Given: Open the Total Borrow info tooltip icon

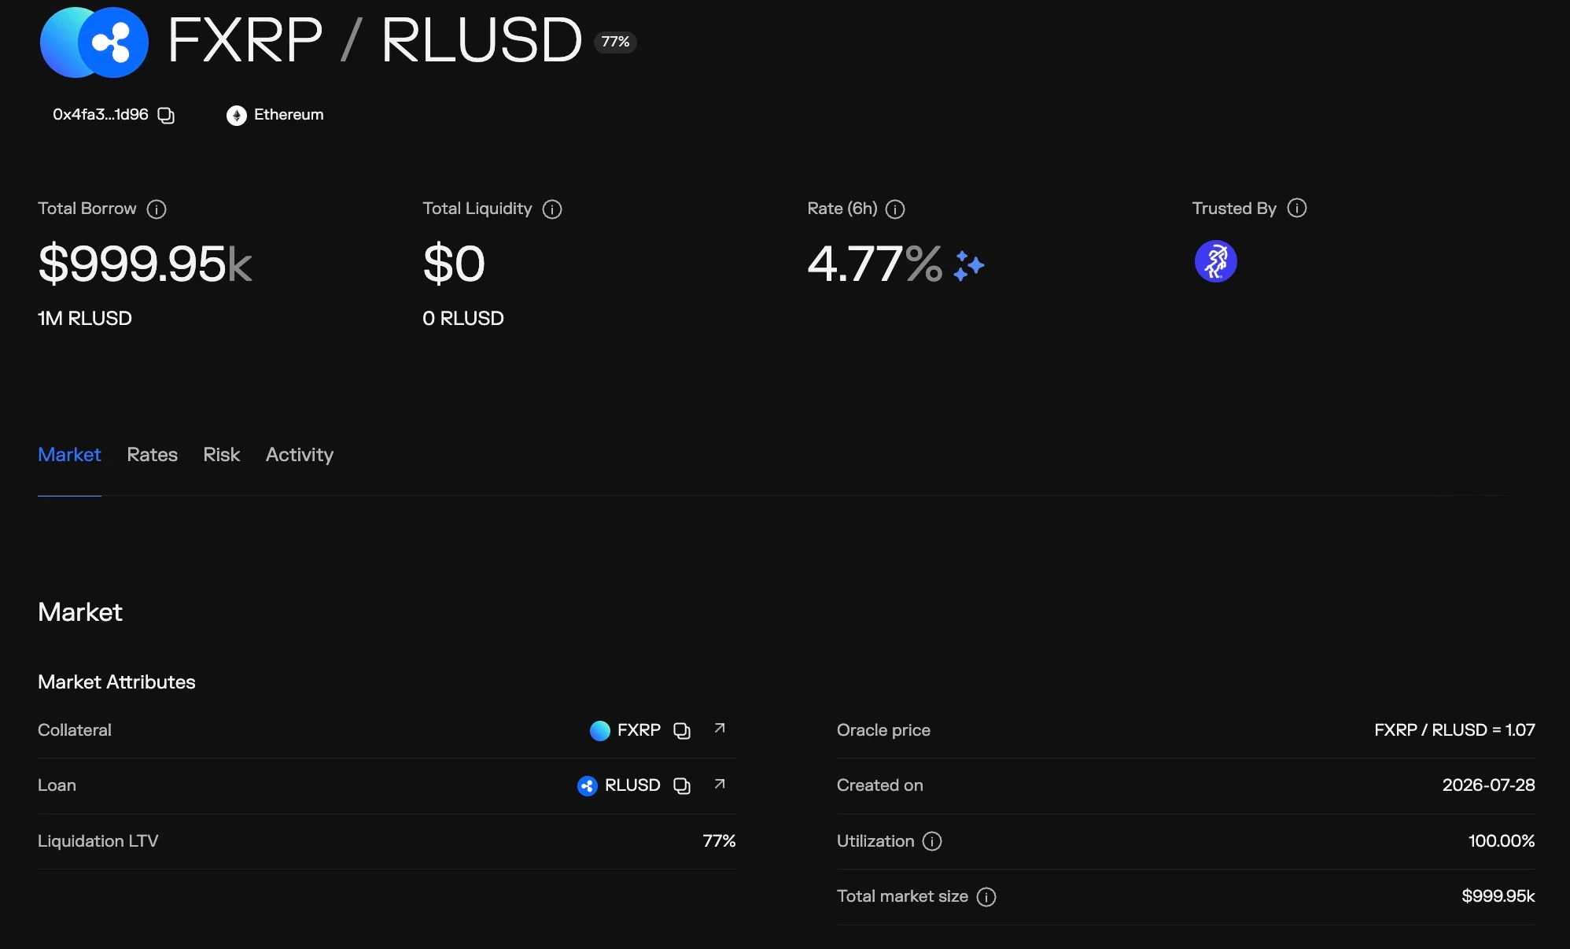Looking at the screenshot, I should 157,209.
